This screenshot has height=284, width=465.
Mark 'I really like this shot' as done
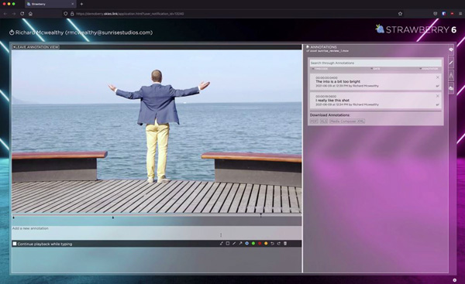tap(437, 104)
